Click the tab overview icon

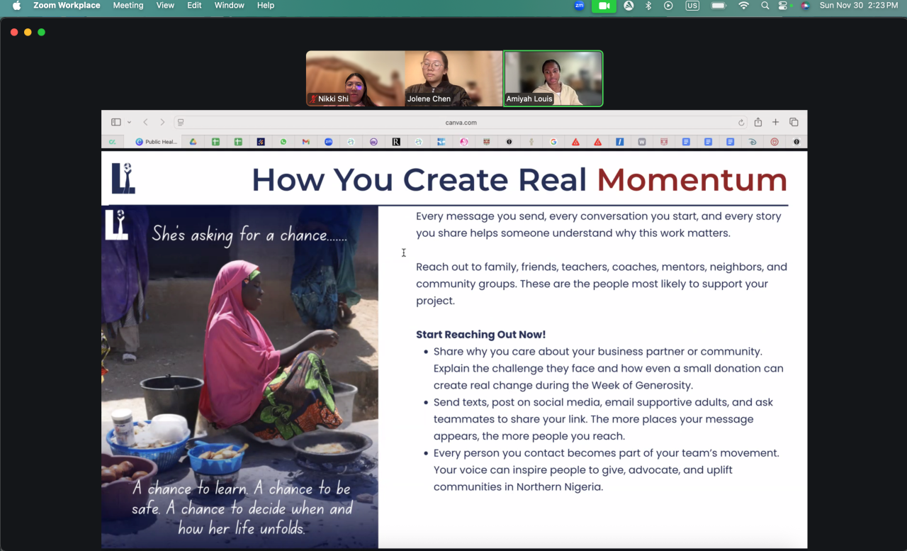pos(794,122)
